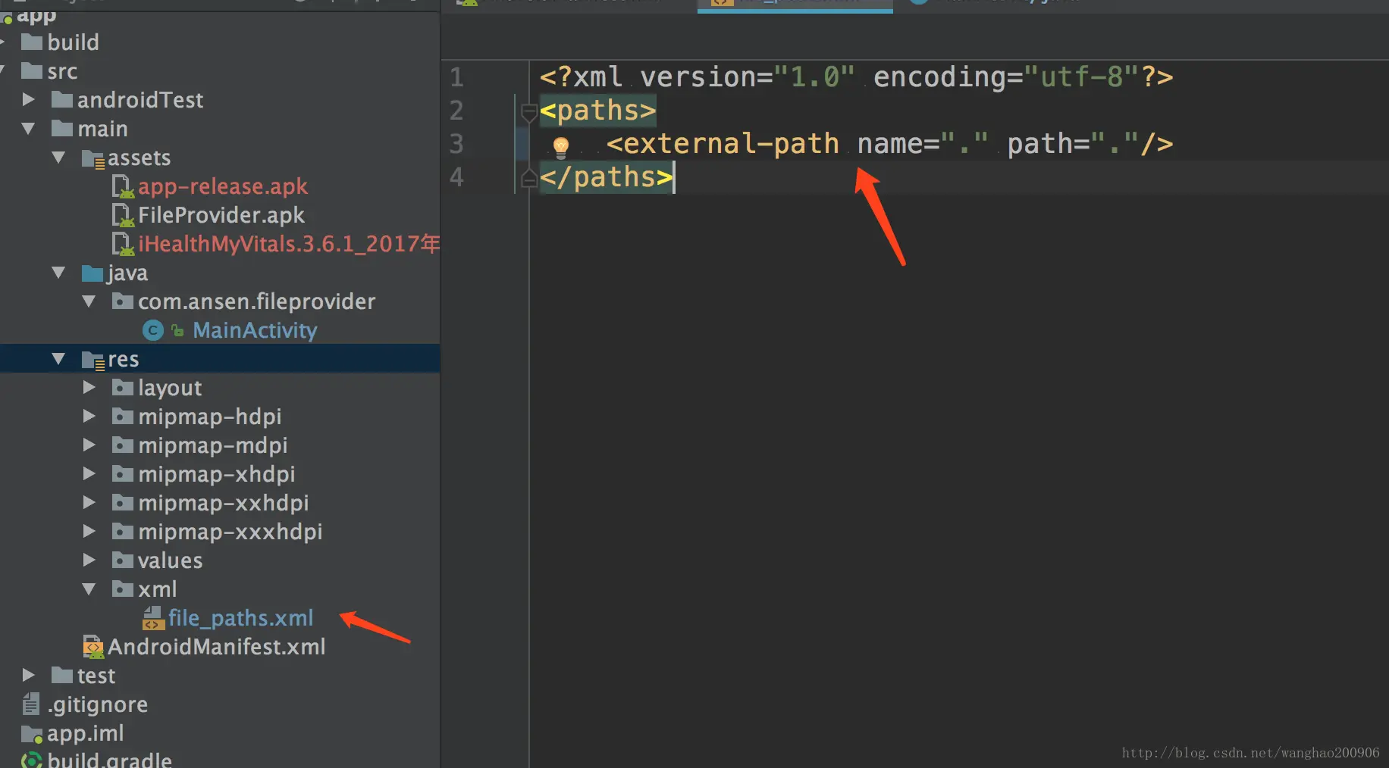The image size is (1389, 768).
Task: Click the closing paths tag on line 4
Action: (x=606, y=177)
